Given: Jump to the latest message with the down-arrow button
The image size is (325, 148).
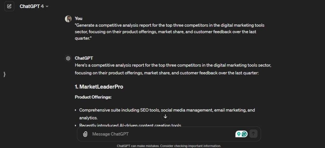Looking at the screenshot, I should coord(165,116).
